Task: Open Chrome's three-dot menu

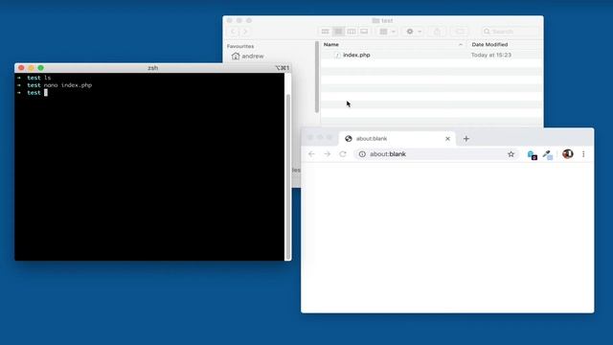Action: 583,154
